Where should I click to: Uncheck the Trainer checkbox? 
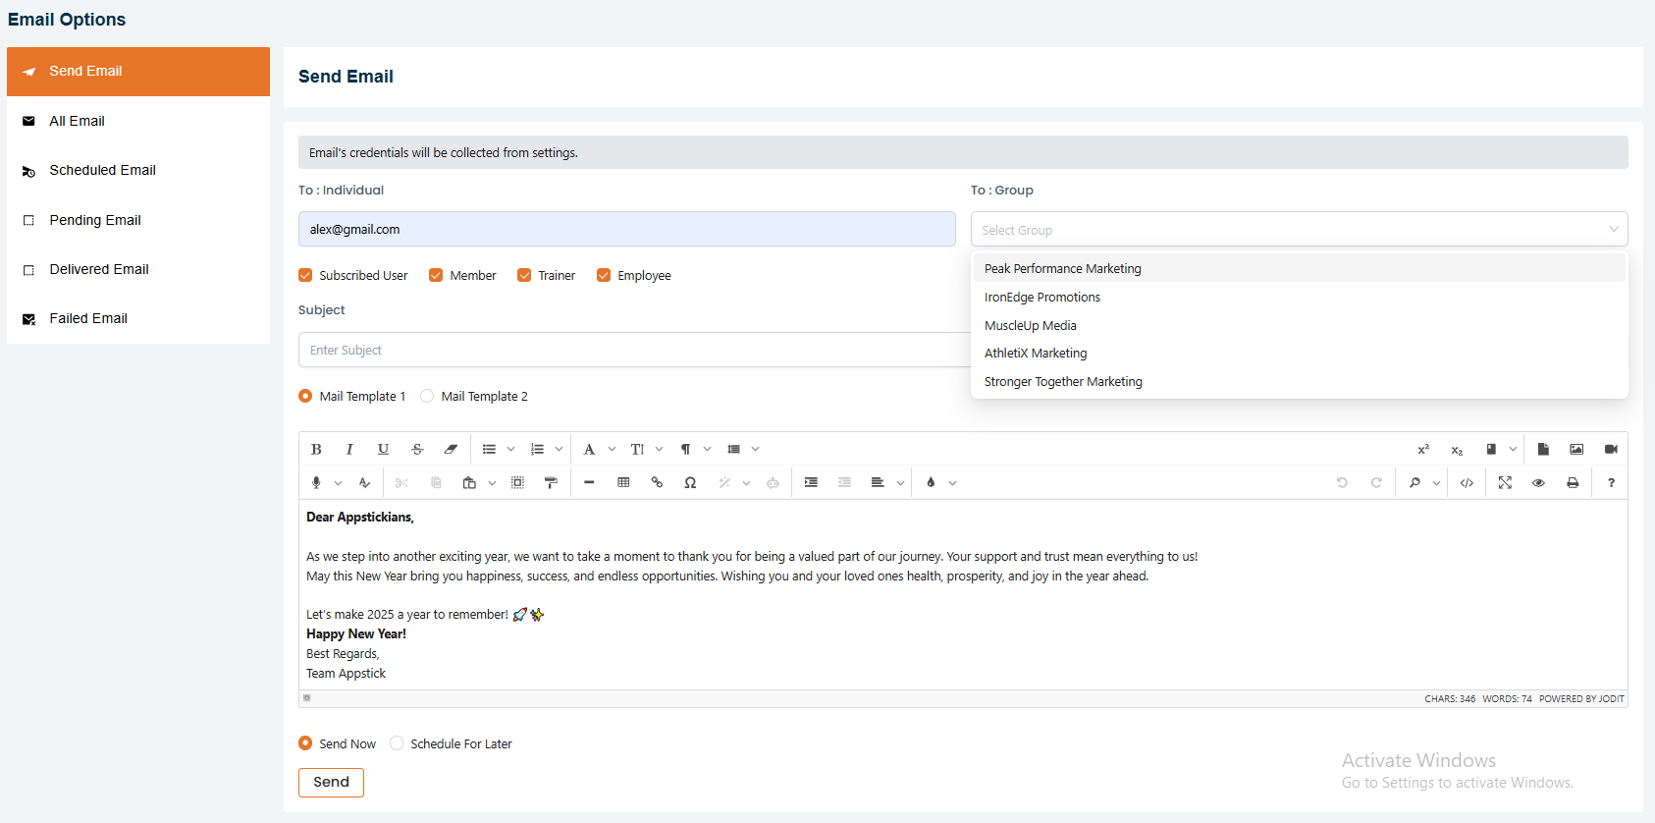tap(524, 275)
